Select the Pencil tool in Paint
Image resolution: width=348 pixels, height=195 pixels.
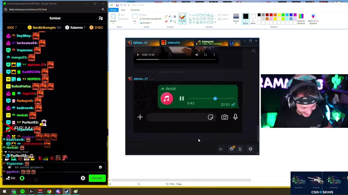(166, 17)
